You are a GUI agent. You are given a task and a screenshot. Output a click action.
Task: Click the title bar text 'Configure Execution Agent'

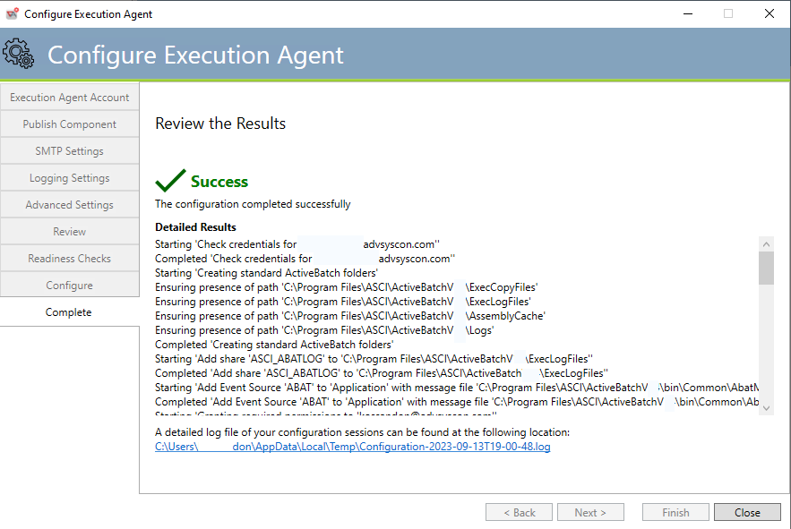click(89, 14)
